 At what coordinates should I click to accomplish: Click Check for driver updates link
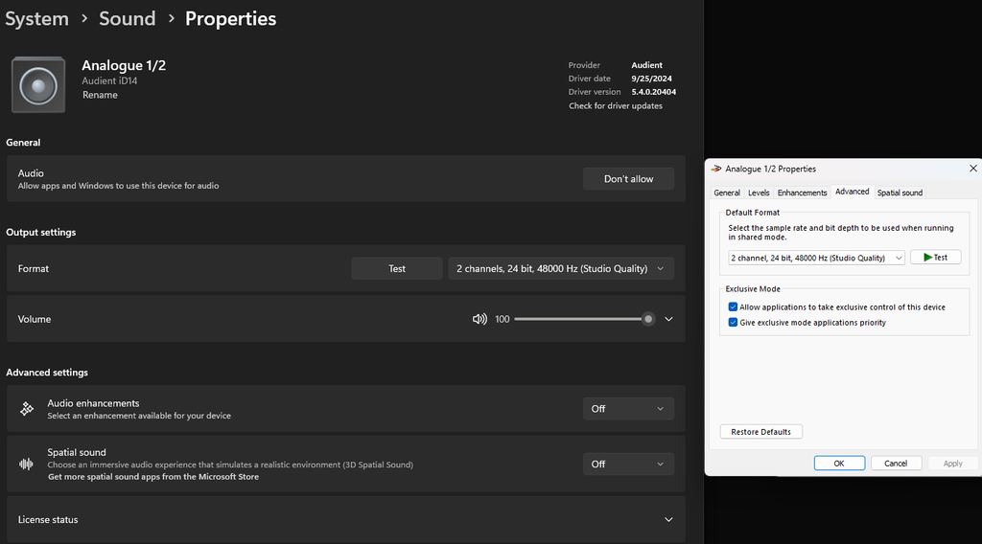point(616,106)
